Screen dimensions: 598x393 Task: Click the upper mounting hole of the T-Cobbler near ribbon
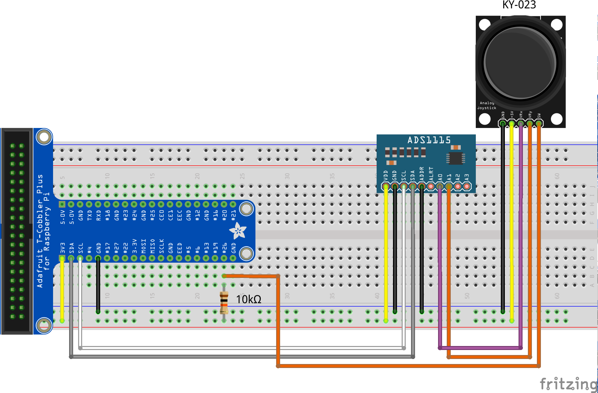tap(44, 137)
